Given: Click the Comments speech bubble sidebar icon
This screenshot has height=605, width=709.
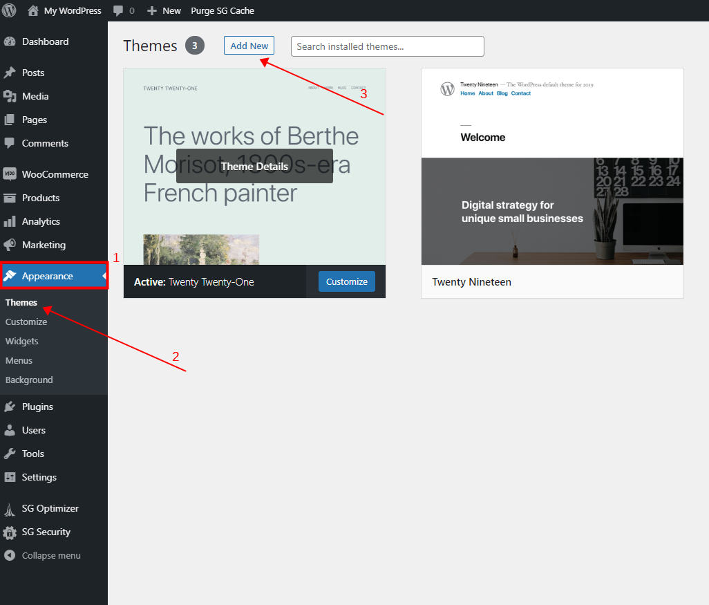Looking at the screenshot, I should tap(10, 143).
